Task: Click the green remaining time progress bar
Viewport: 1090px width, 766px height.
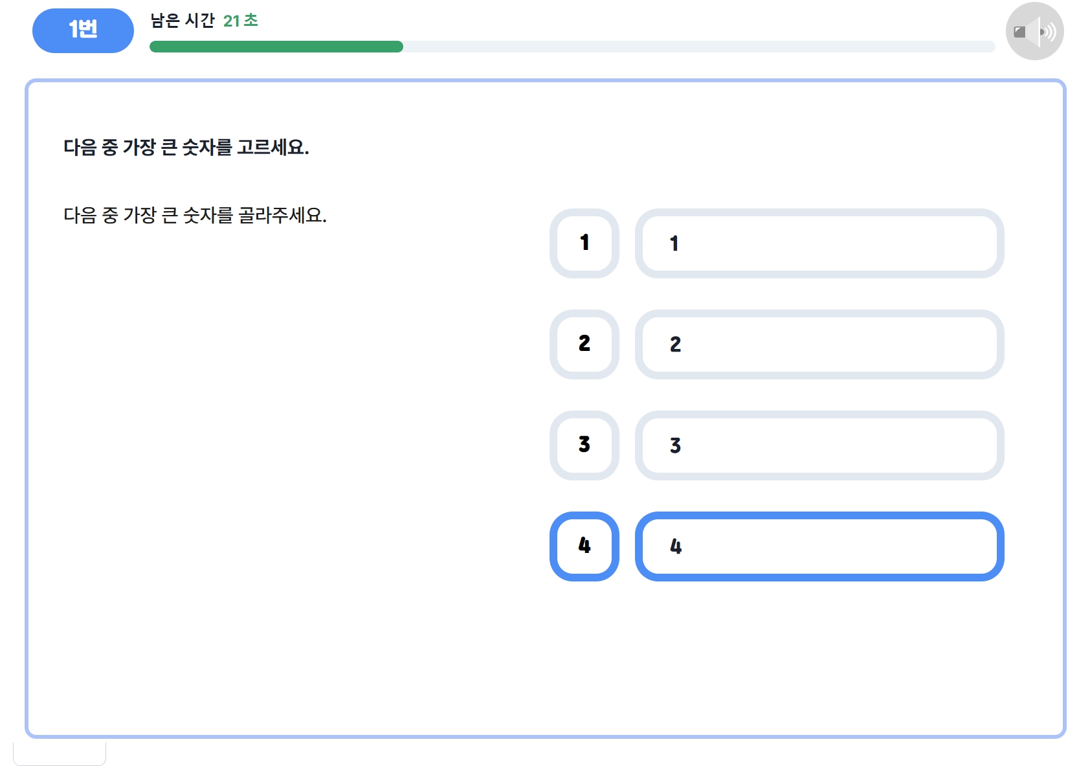Action: [276, 47]
